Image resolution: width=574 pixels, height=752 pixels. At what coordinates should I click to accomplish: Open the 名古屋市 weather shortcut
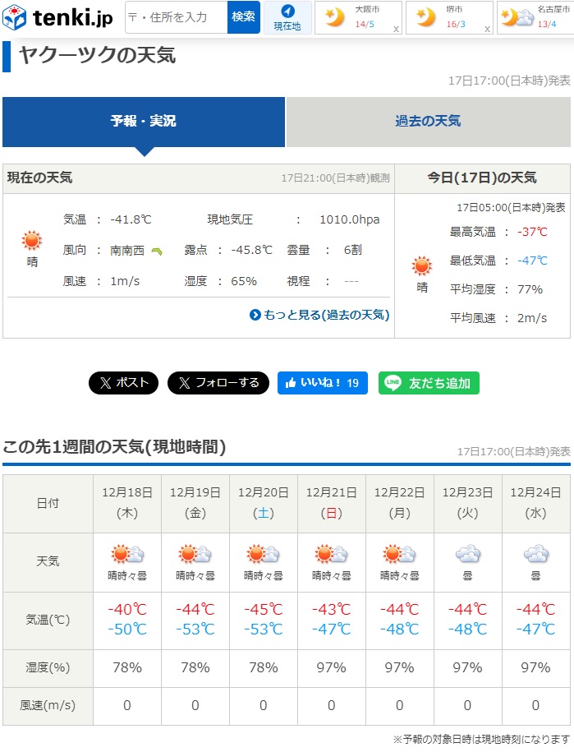(535, 17)
